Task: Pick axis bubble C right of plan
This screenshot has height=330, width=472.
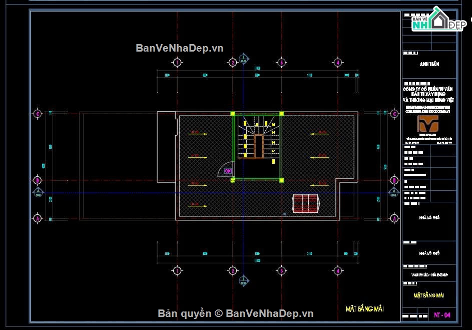Action: click(x=394, y=114)
